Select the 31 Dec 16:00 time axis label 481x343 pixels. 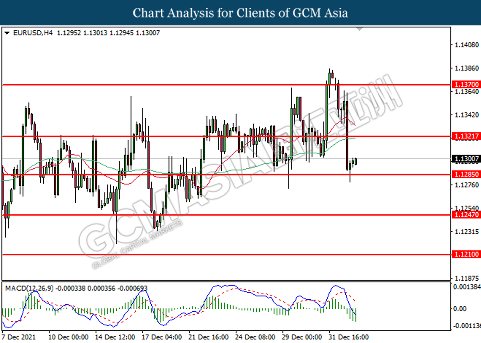[x=349, y=337]
